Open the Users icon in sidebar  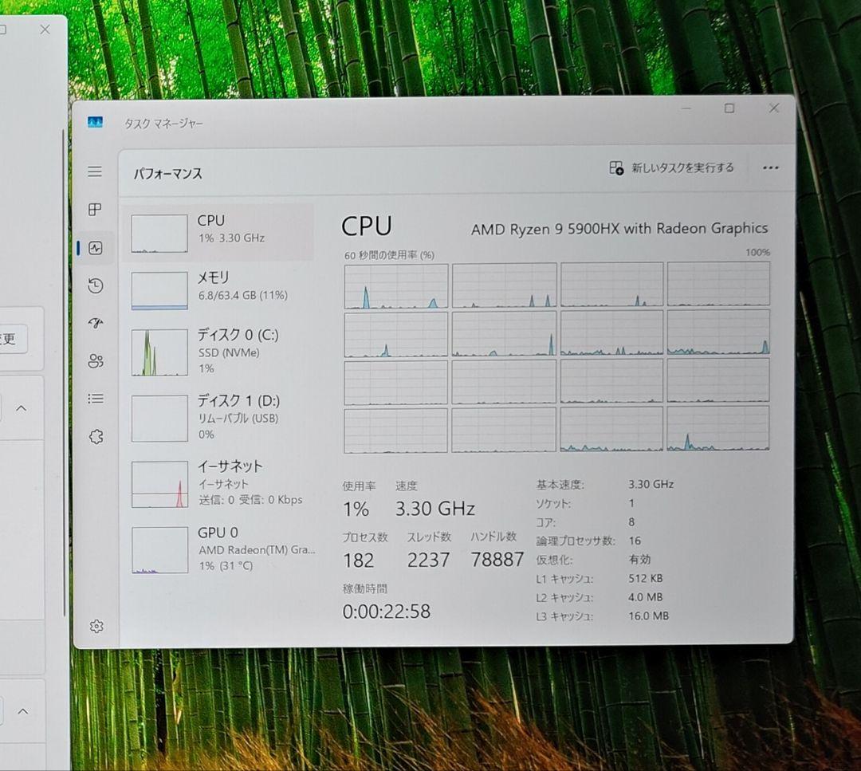click(96, 361)
